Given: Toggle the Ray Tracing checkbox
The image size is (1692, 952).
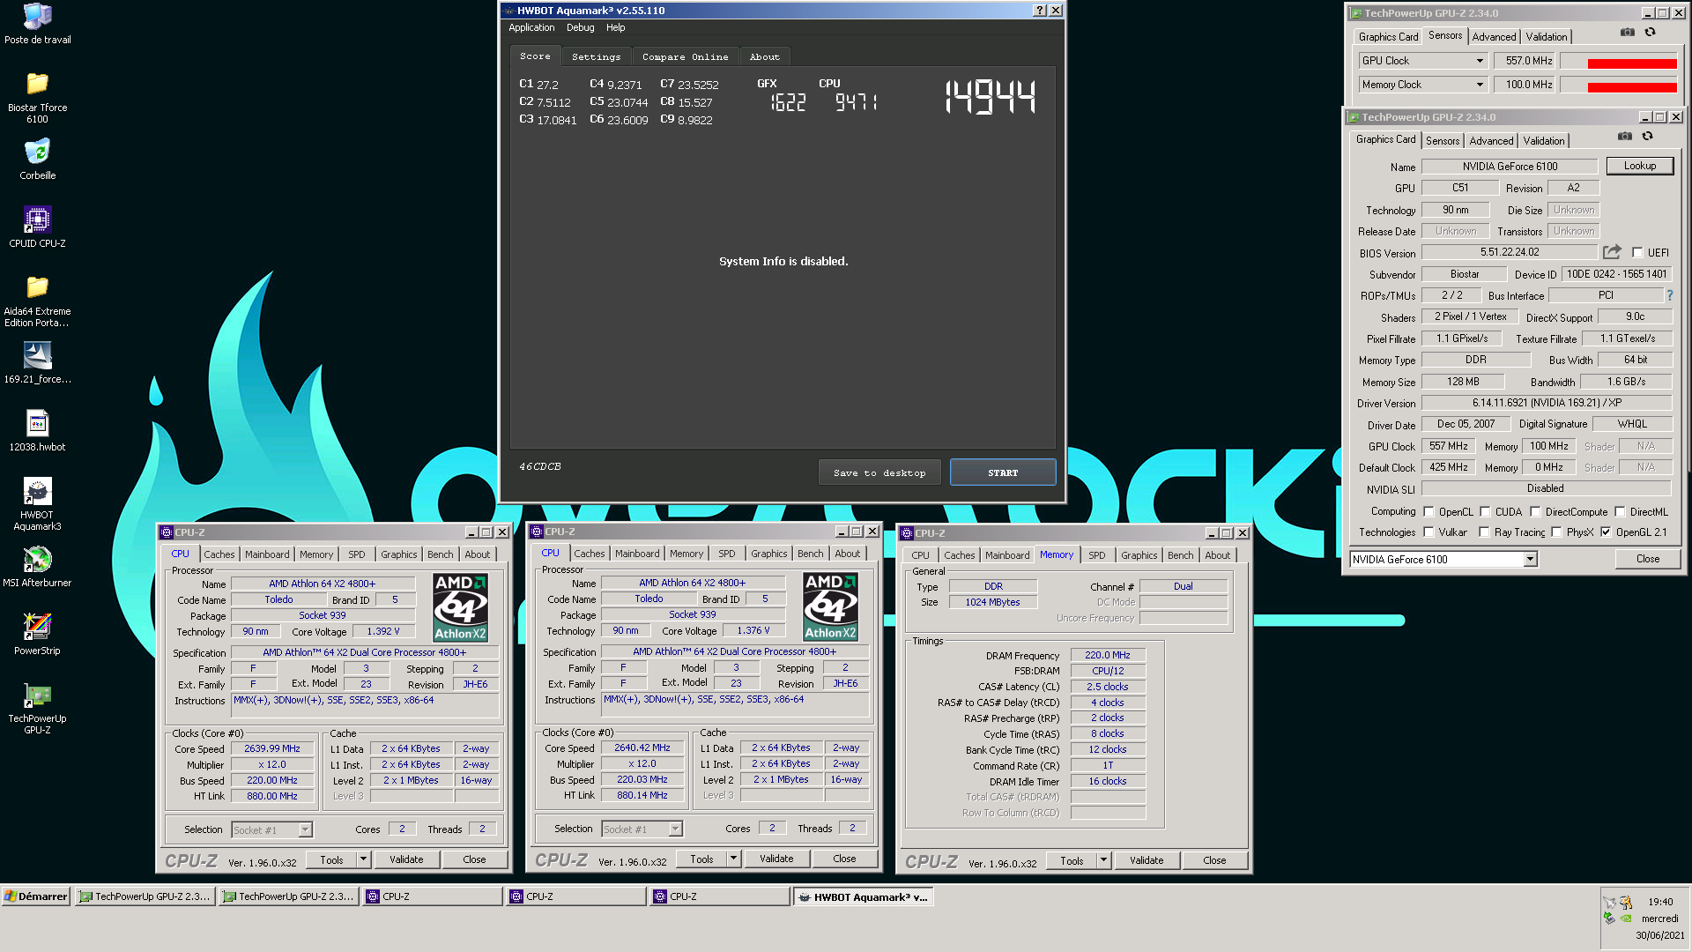Looking at the screenshot, I should (x=1484, y=532).
